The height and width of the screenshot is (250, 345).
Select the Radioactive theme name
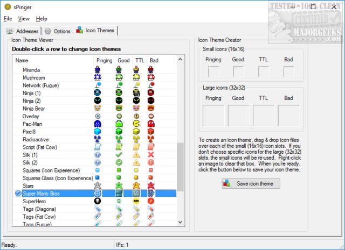pos(36,139)
